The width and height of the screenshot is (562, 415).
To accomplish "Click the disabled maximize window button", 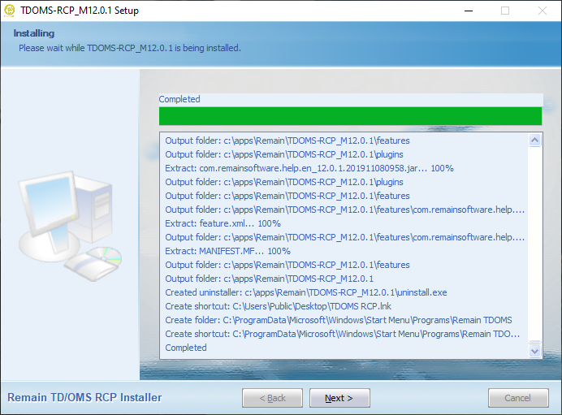I will tap(505, 11).
